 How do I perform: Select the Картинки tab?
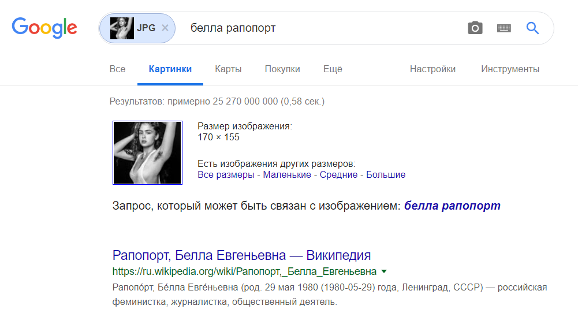click(x=170, y=69)
